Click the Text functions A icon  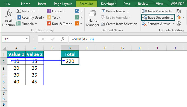pos(49,17)
